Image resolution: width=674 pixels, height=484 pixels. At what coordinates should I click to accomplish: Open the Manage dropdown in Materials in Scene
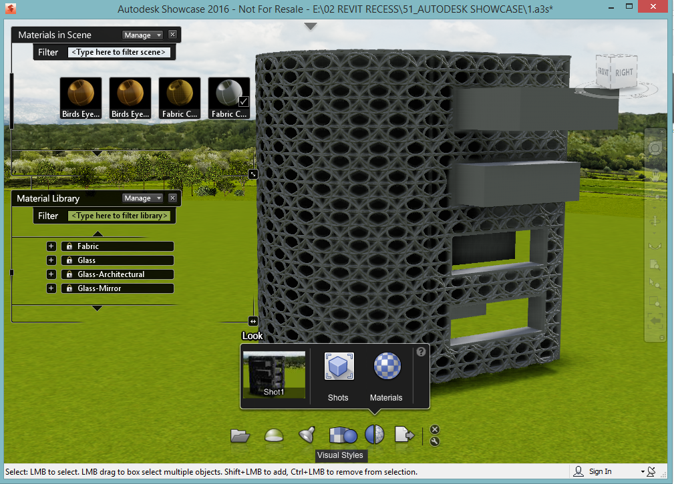[141, 35]
